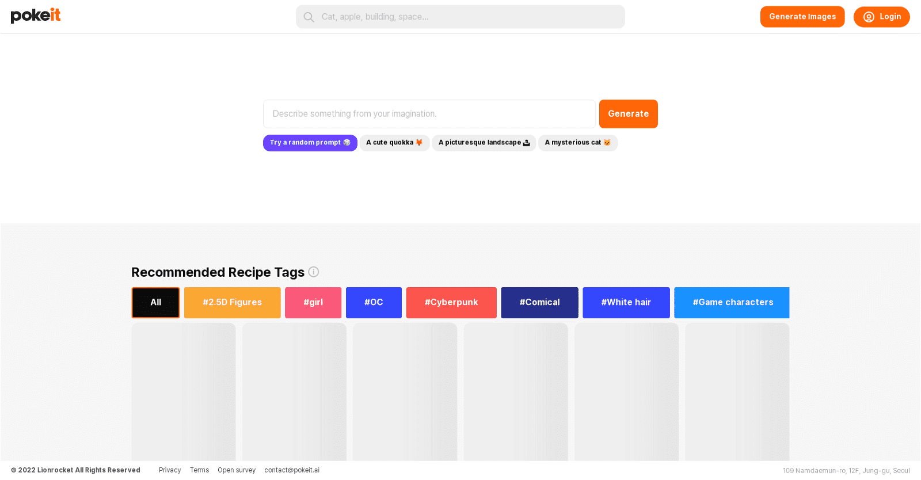Pick the 'A picturesque landscape' suggestion
Viewport: 921px width, 480px height.
pyautogui.click(x=484, y=143)
